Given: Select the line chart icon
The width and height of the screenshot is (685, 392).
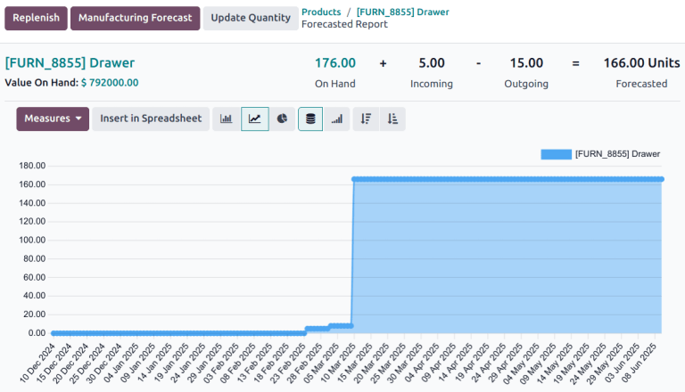Looking at the screenshot, I should (x=254, y=118).
